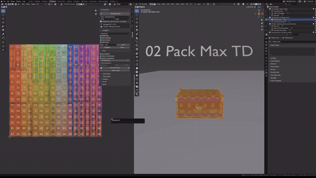Open the Render menu

pyautogui.click(x=13, y=1)
